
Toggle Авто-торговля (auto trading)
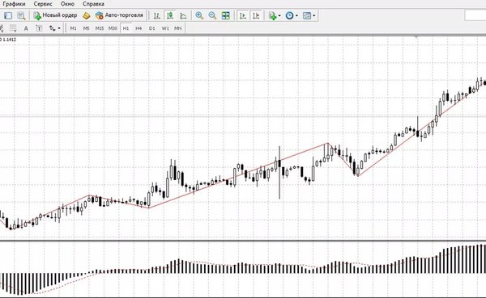coord(119,15)
